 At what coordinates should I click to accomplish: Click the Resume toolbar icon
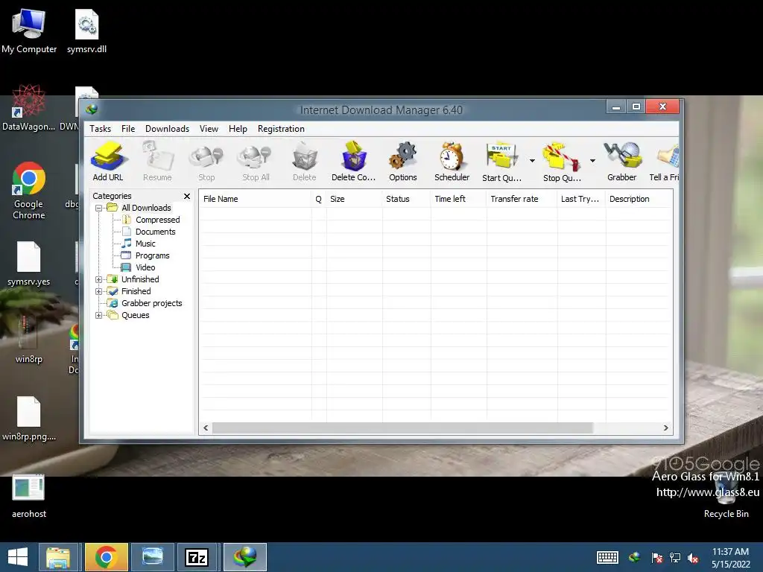click(157, 161)
